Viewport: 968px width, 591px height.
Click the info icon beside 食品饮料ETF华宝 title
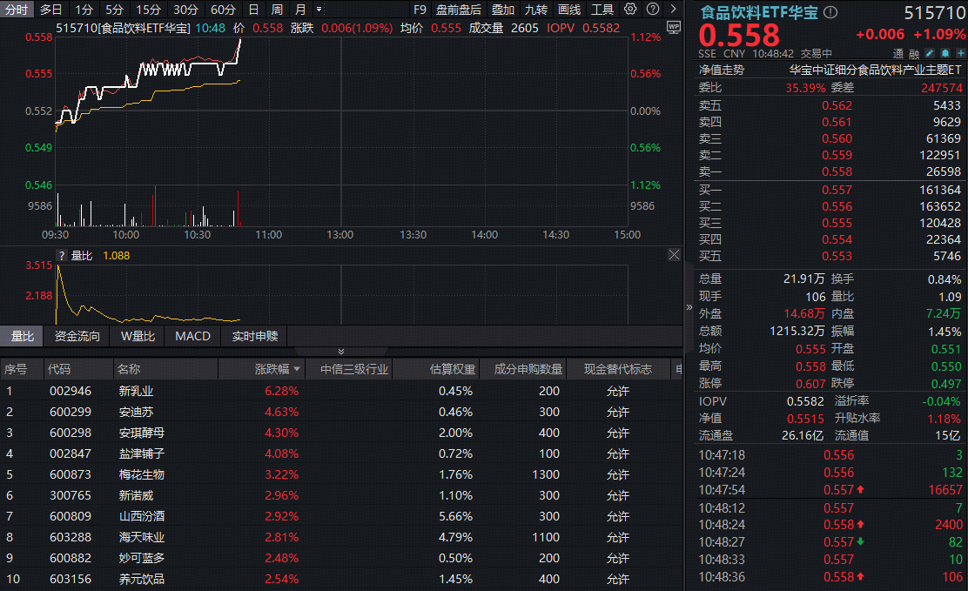(x=830, y=10)
